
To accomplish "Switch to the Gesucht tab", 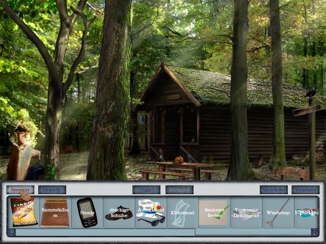I will tap(52, 190).
